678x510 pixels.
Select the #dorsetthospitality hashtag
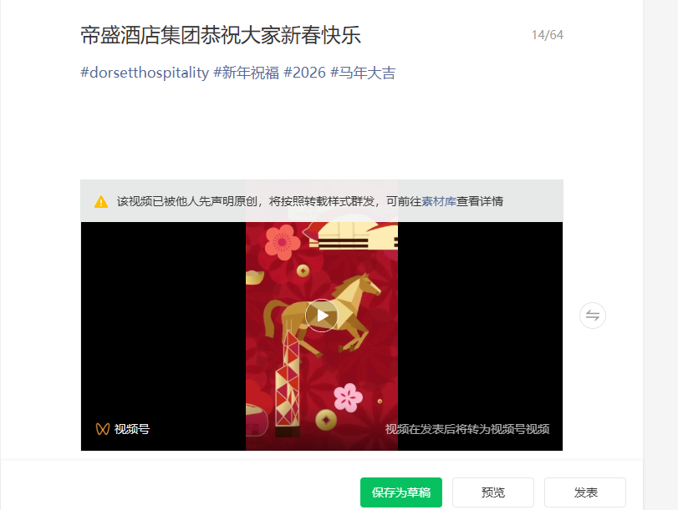point(145,73)
